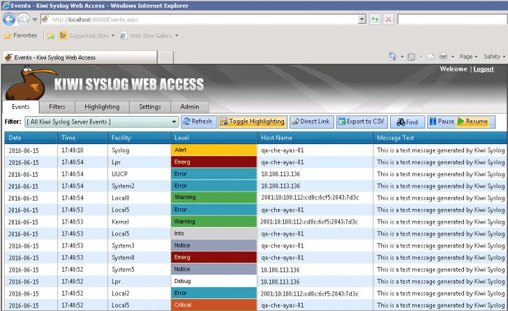Viewport: 508px width, 311px height.
Task: Expand the Web Slice Gallery dropdown arrow
Action: click(177, 36)
